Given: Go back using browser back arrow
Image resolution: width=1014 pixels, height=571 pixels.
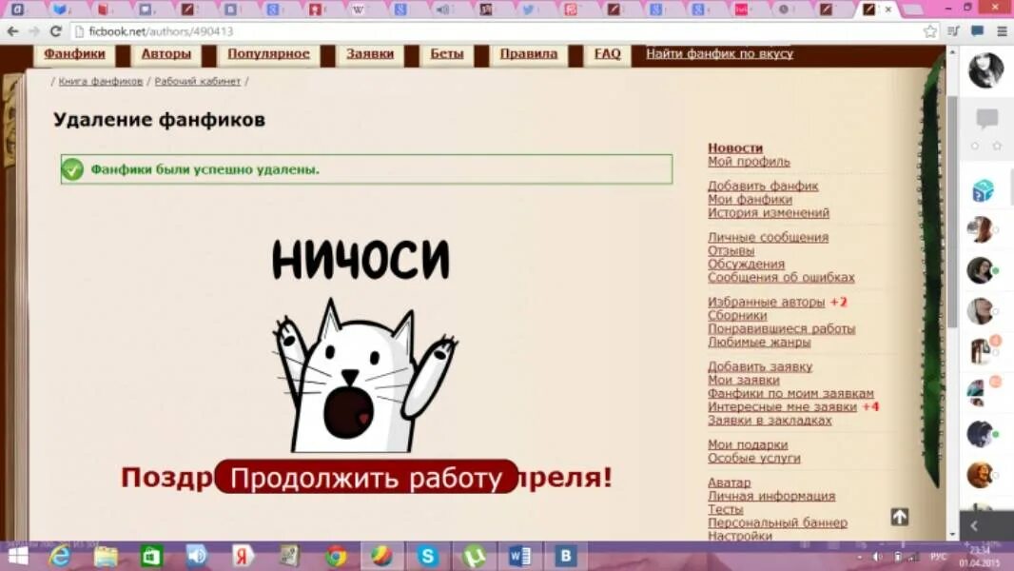Looking at the screenshot, I should coord(12,31).
